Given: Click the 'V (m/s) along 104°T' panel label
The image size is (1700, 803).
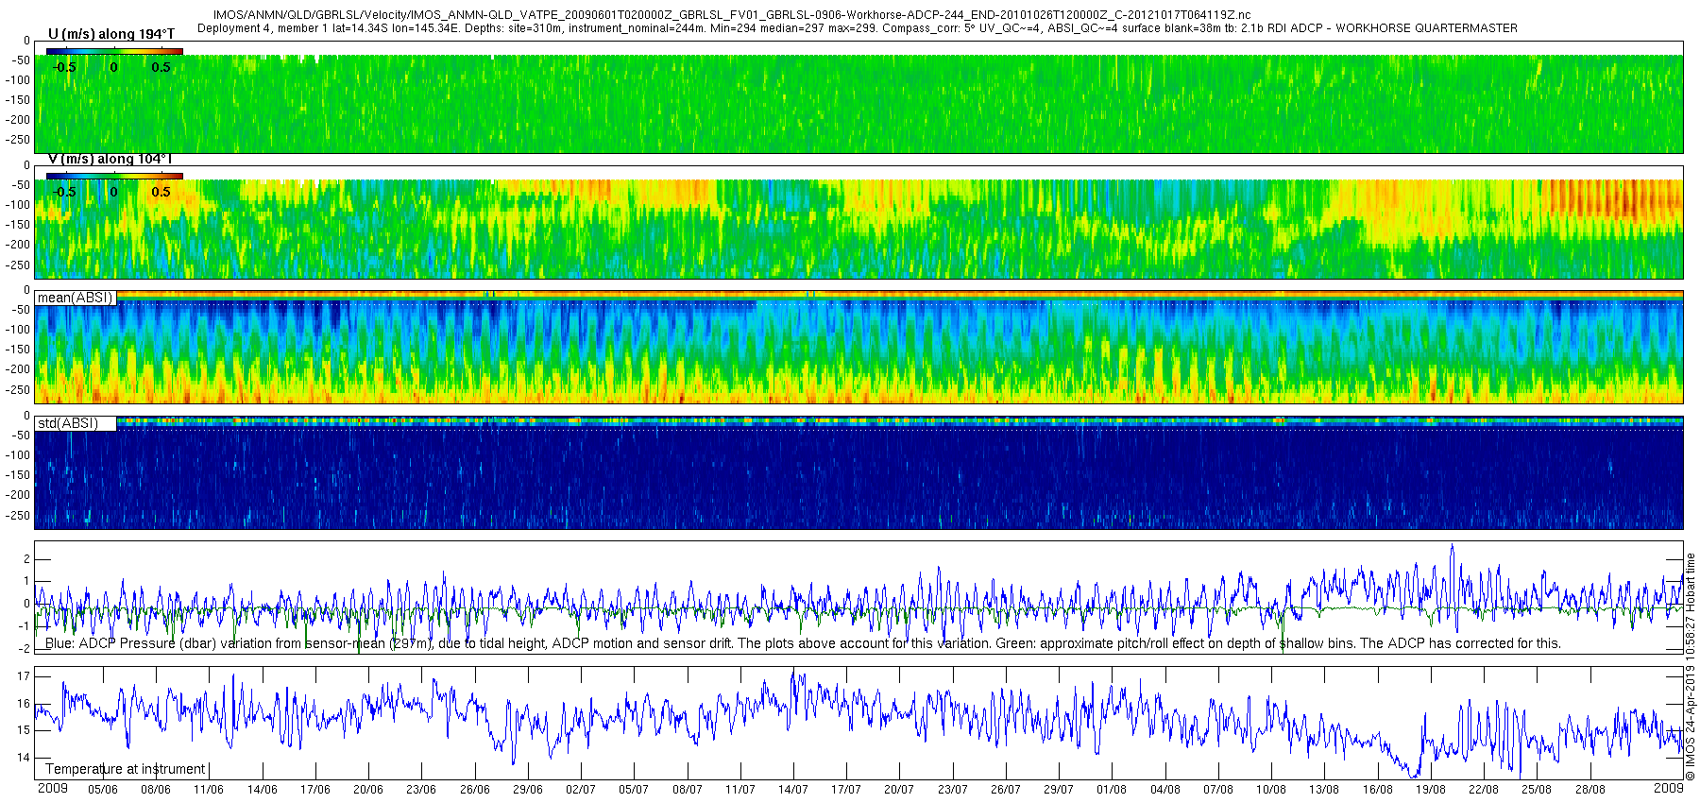Looking at the screenshot, I should point(111,159).
